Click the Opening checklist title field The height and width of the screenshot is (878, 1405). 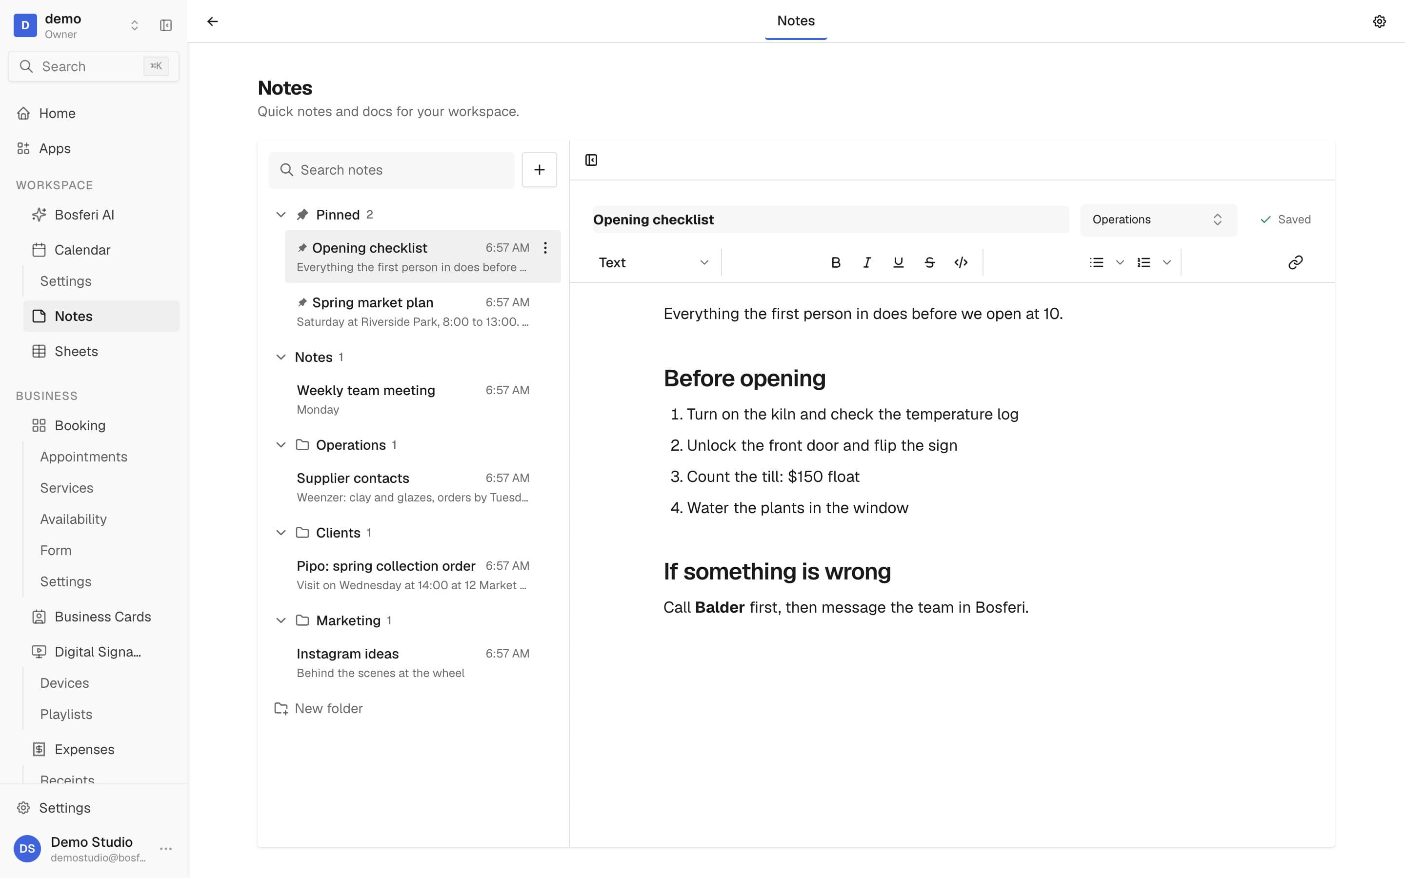click(x=830, y=219)
